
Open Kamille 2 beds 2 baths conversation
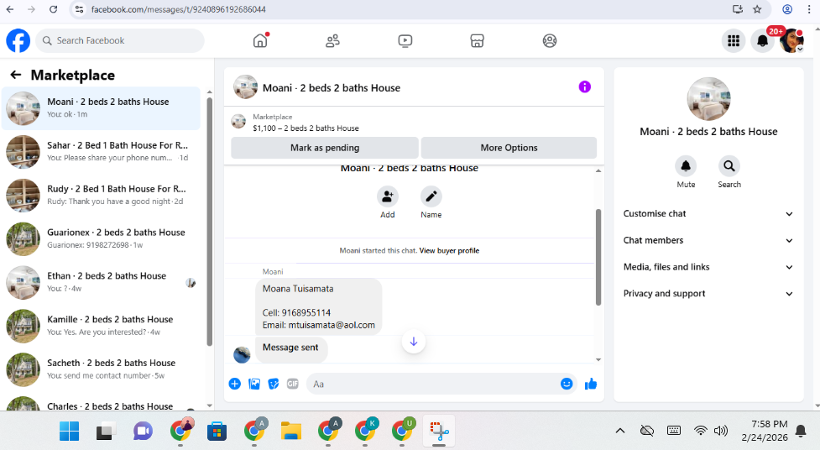(102, 326)
